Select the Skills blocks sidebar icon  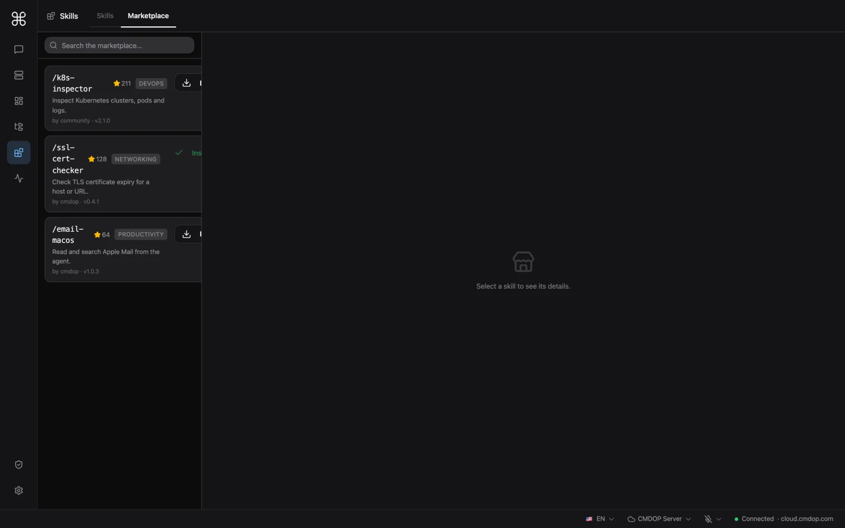click(18, 153)
